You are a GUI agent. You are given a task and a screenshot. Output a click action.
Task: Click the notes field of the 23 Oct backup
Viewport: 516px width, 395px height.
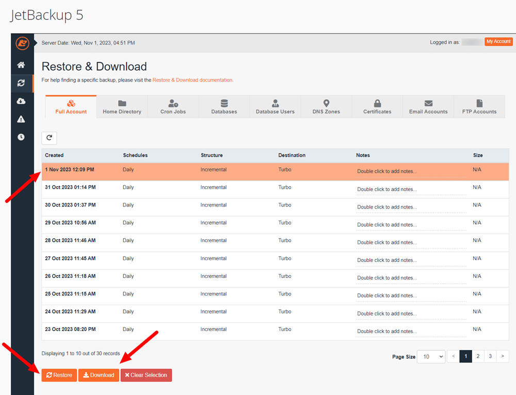411,331
